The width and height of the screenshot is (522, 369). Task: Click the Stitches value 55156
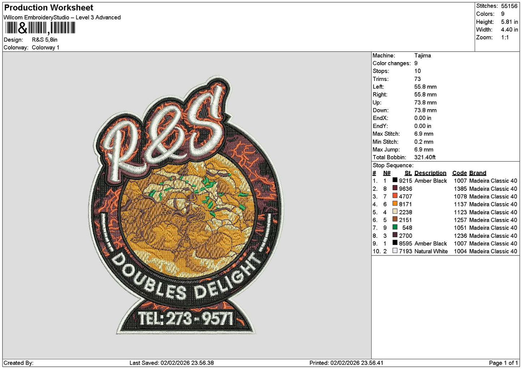(x=509, y=6)
